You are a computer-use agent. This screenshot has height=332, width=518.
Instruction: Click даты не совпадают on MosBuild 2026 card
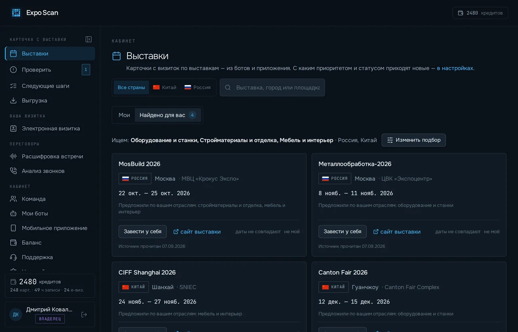(258, 232)
